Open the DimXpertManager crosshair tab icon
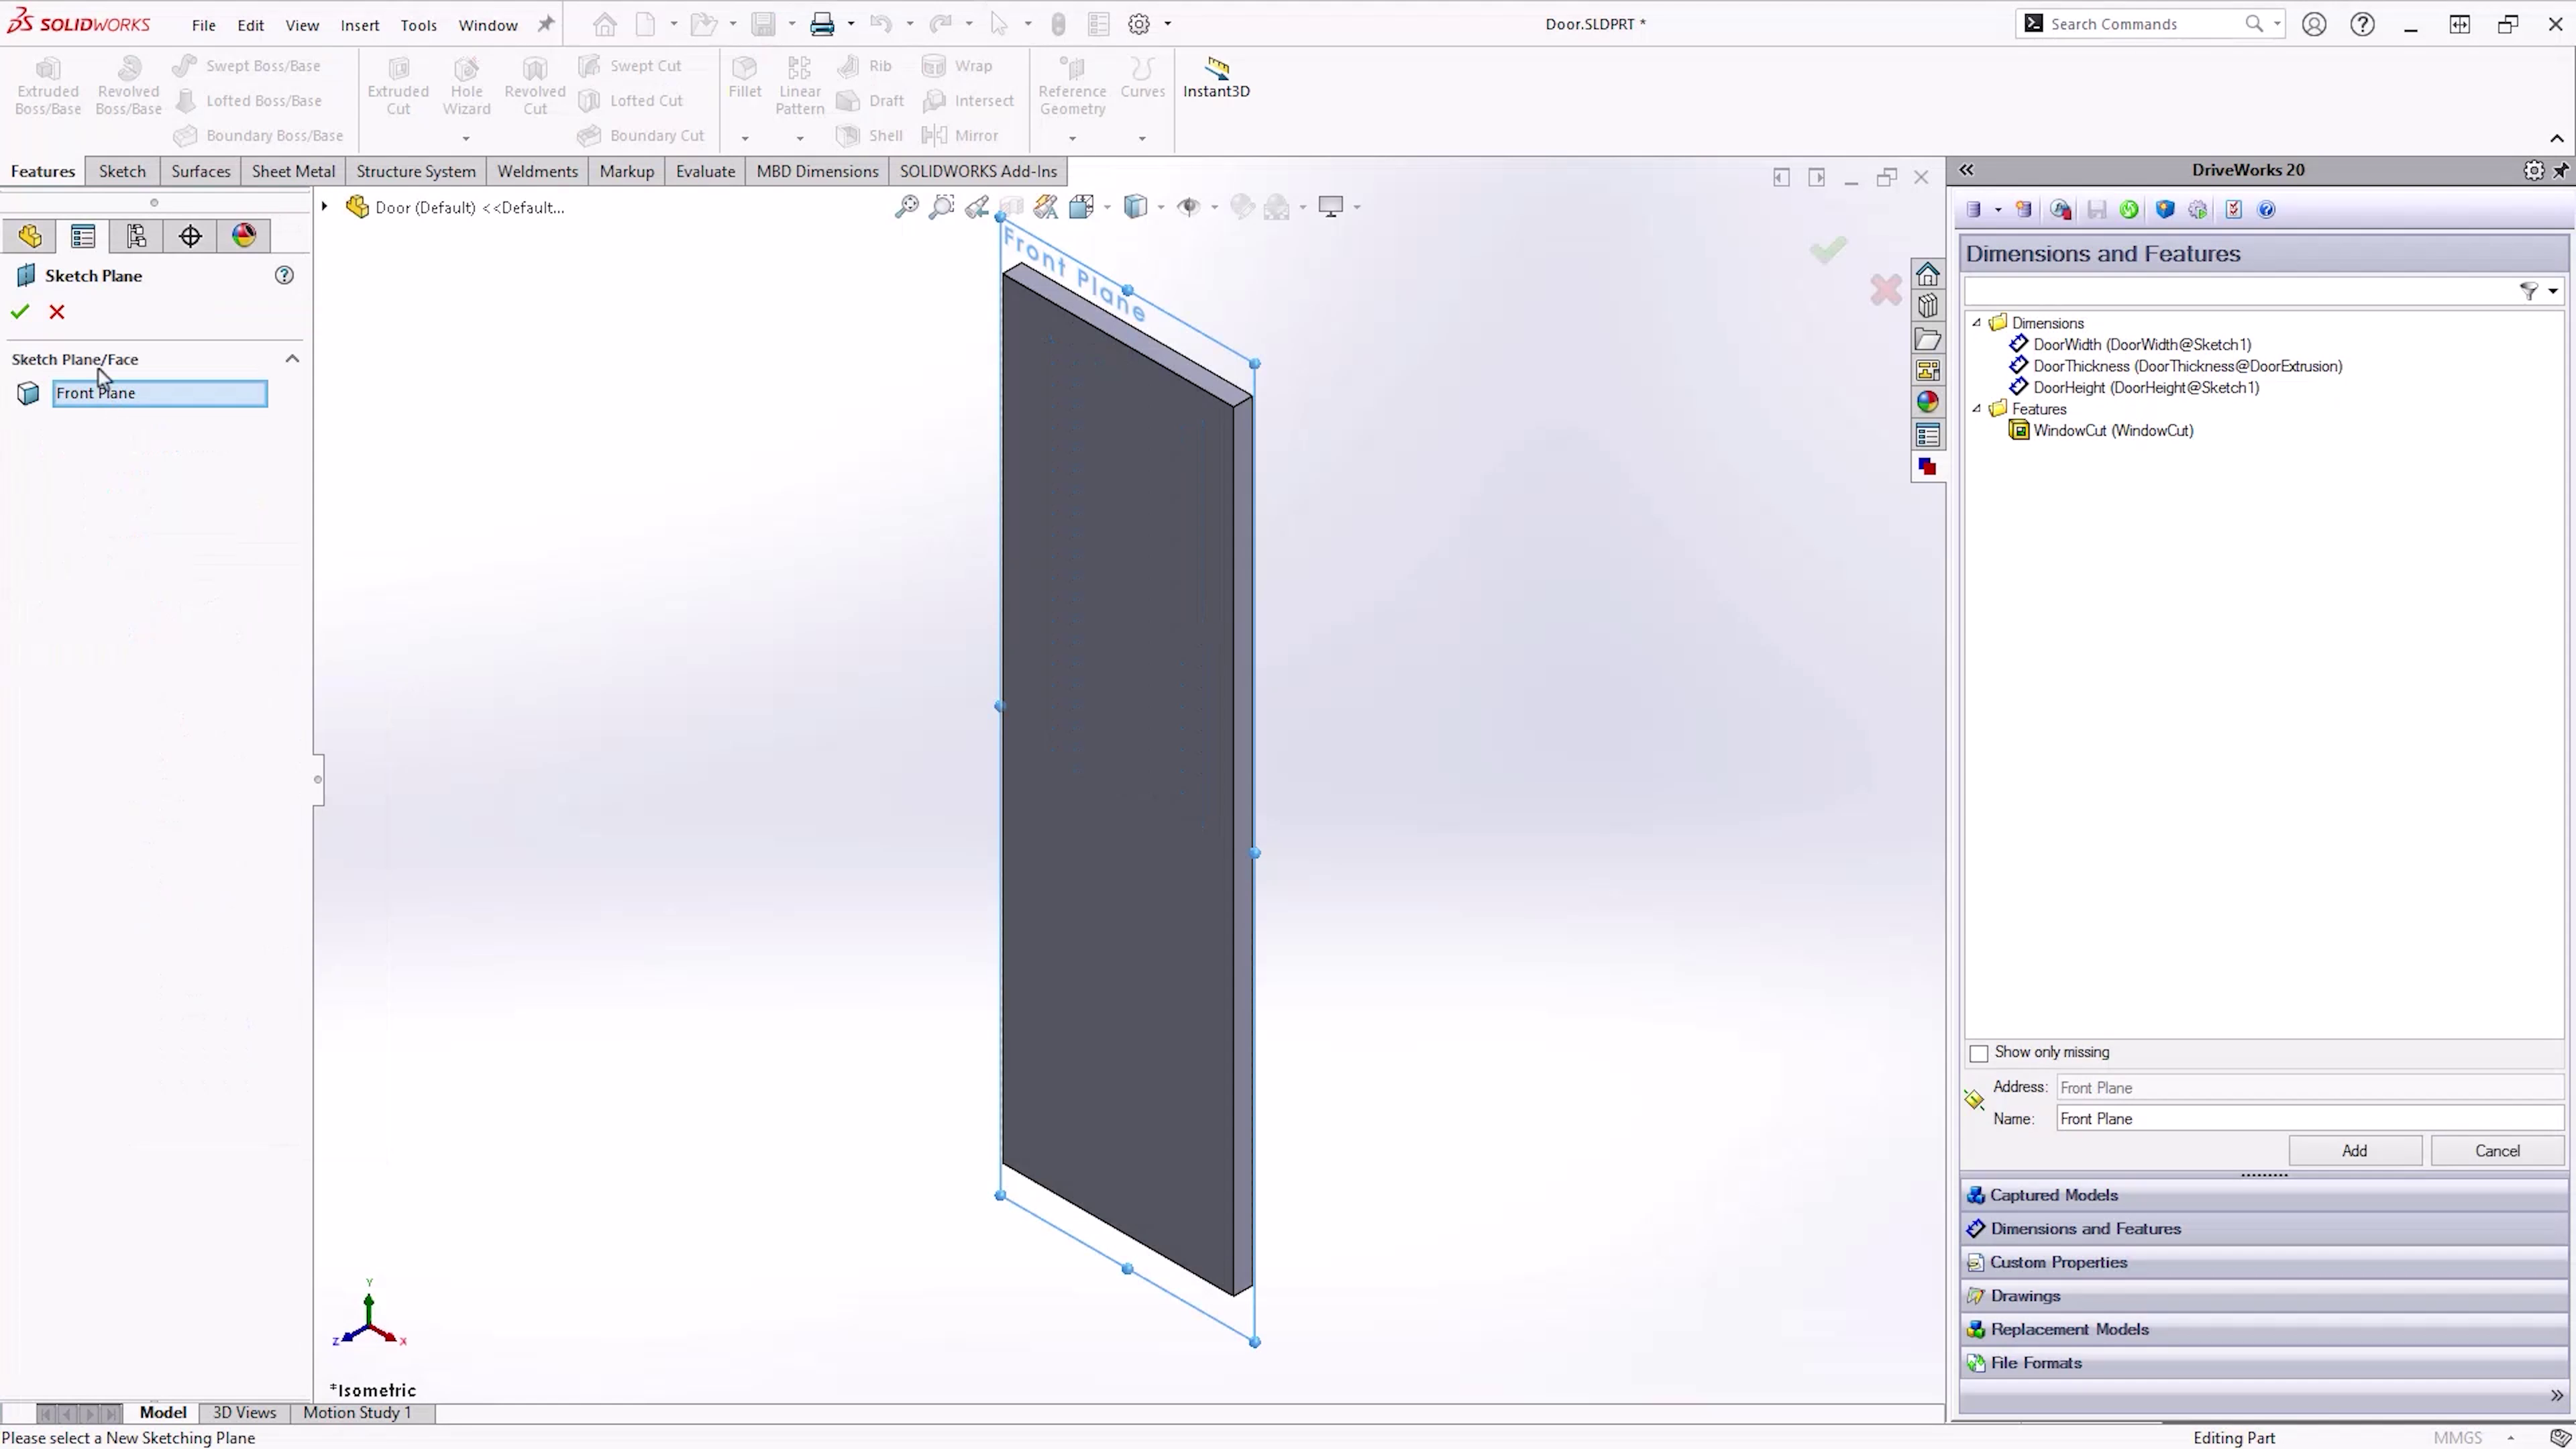This screenshot has width=2576, height=1449. [190, 236]
